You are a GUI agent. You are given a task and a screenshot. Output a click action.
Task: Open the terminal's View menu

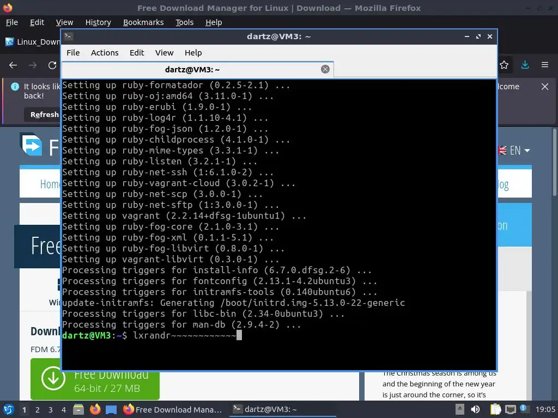[164, 53]
